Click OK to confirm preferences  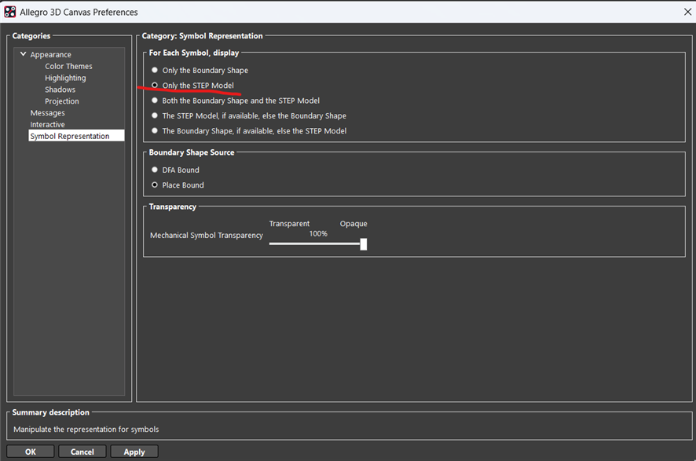pos(30,452)
